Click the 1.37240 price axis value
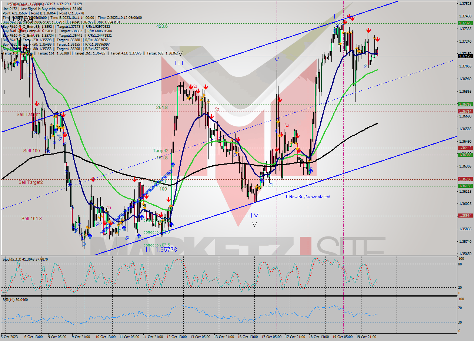This screenshot has height=341, width=474. pyautogui.click(x=465, y=41)
